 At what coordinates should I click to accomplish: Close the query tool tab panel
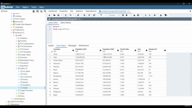[x=190, y=11]
